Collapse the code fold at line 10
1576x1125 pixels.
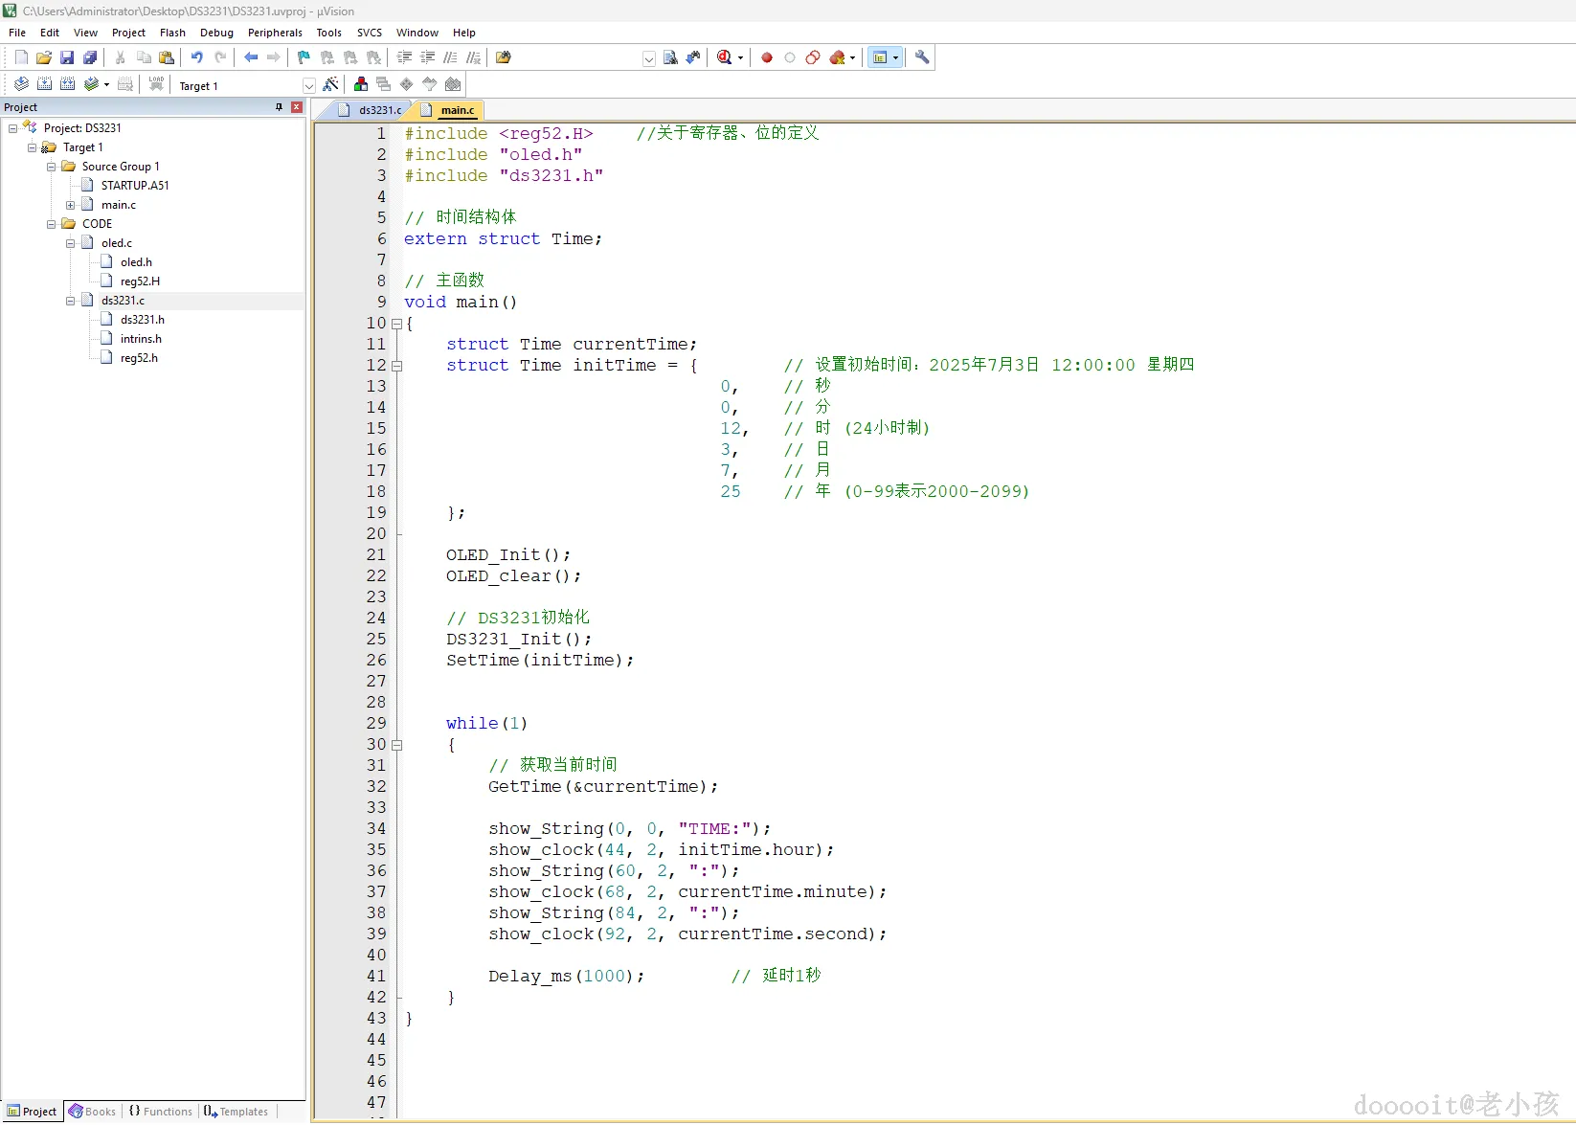[396, 324]
